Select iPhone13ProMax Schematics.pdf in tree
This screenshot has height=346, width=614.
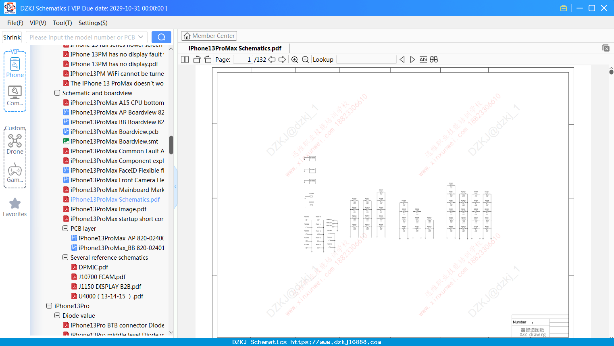[x=112, y=200]
